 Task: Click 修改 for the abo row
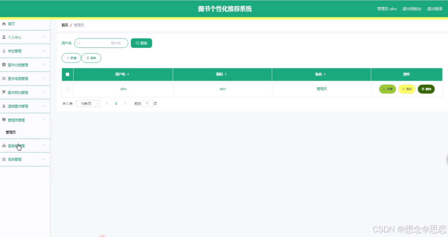click(407, 89)
